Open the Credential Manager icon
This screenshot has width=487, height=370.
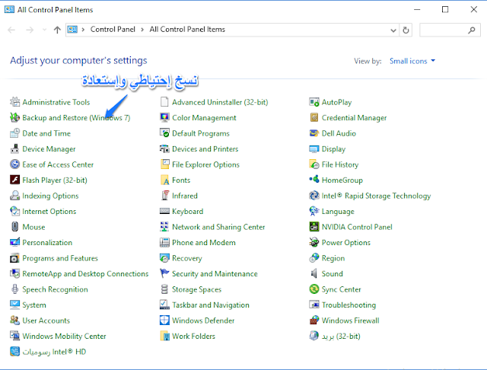pyautogui.click(x=314, y=117)
